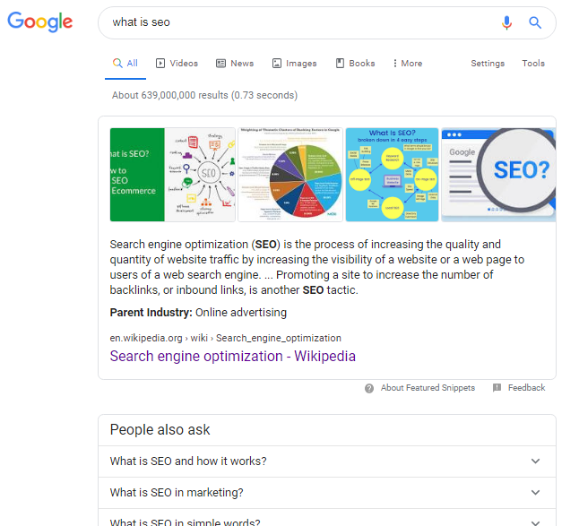
Task: Click the Feedback flag icon
Action: [497, 388]
